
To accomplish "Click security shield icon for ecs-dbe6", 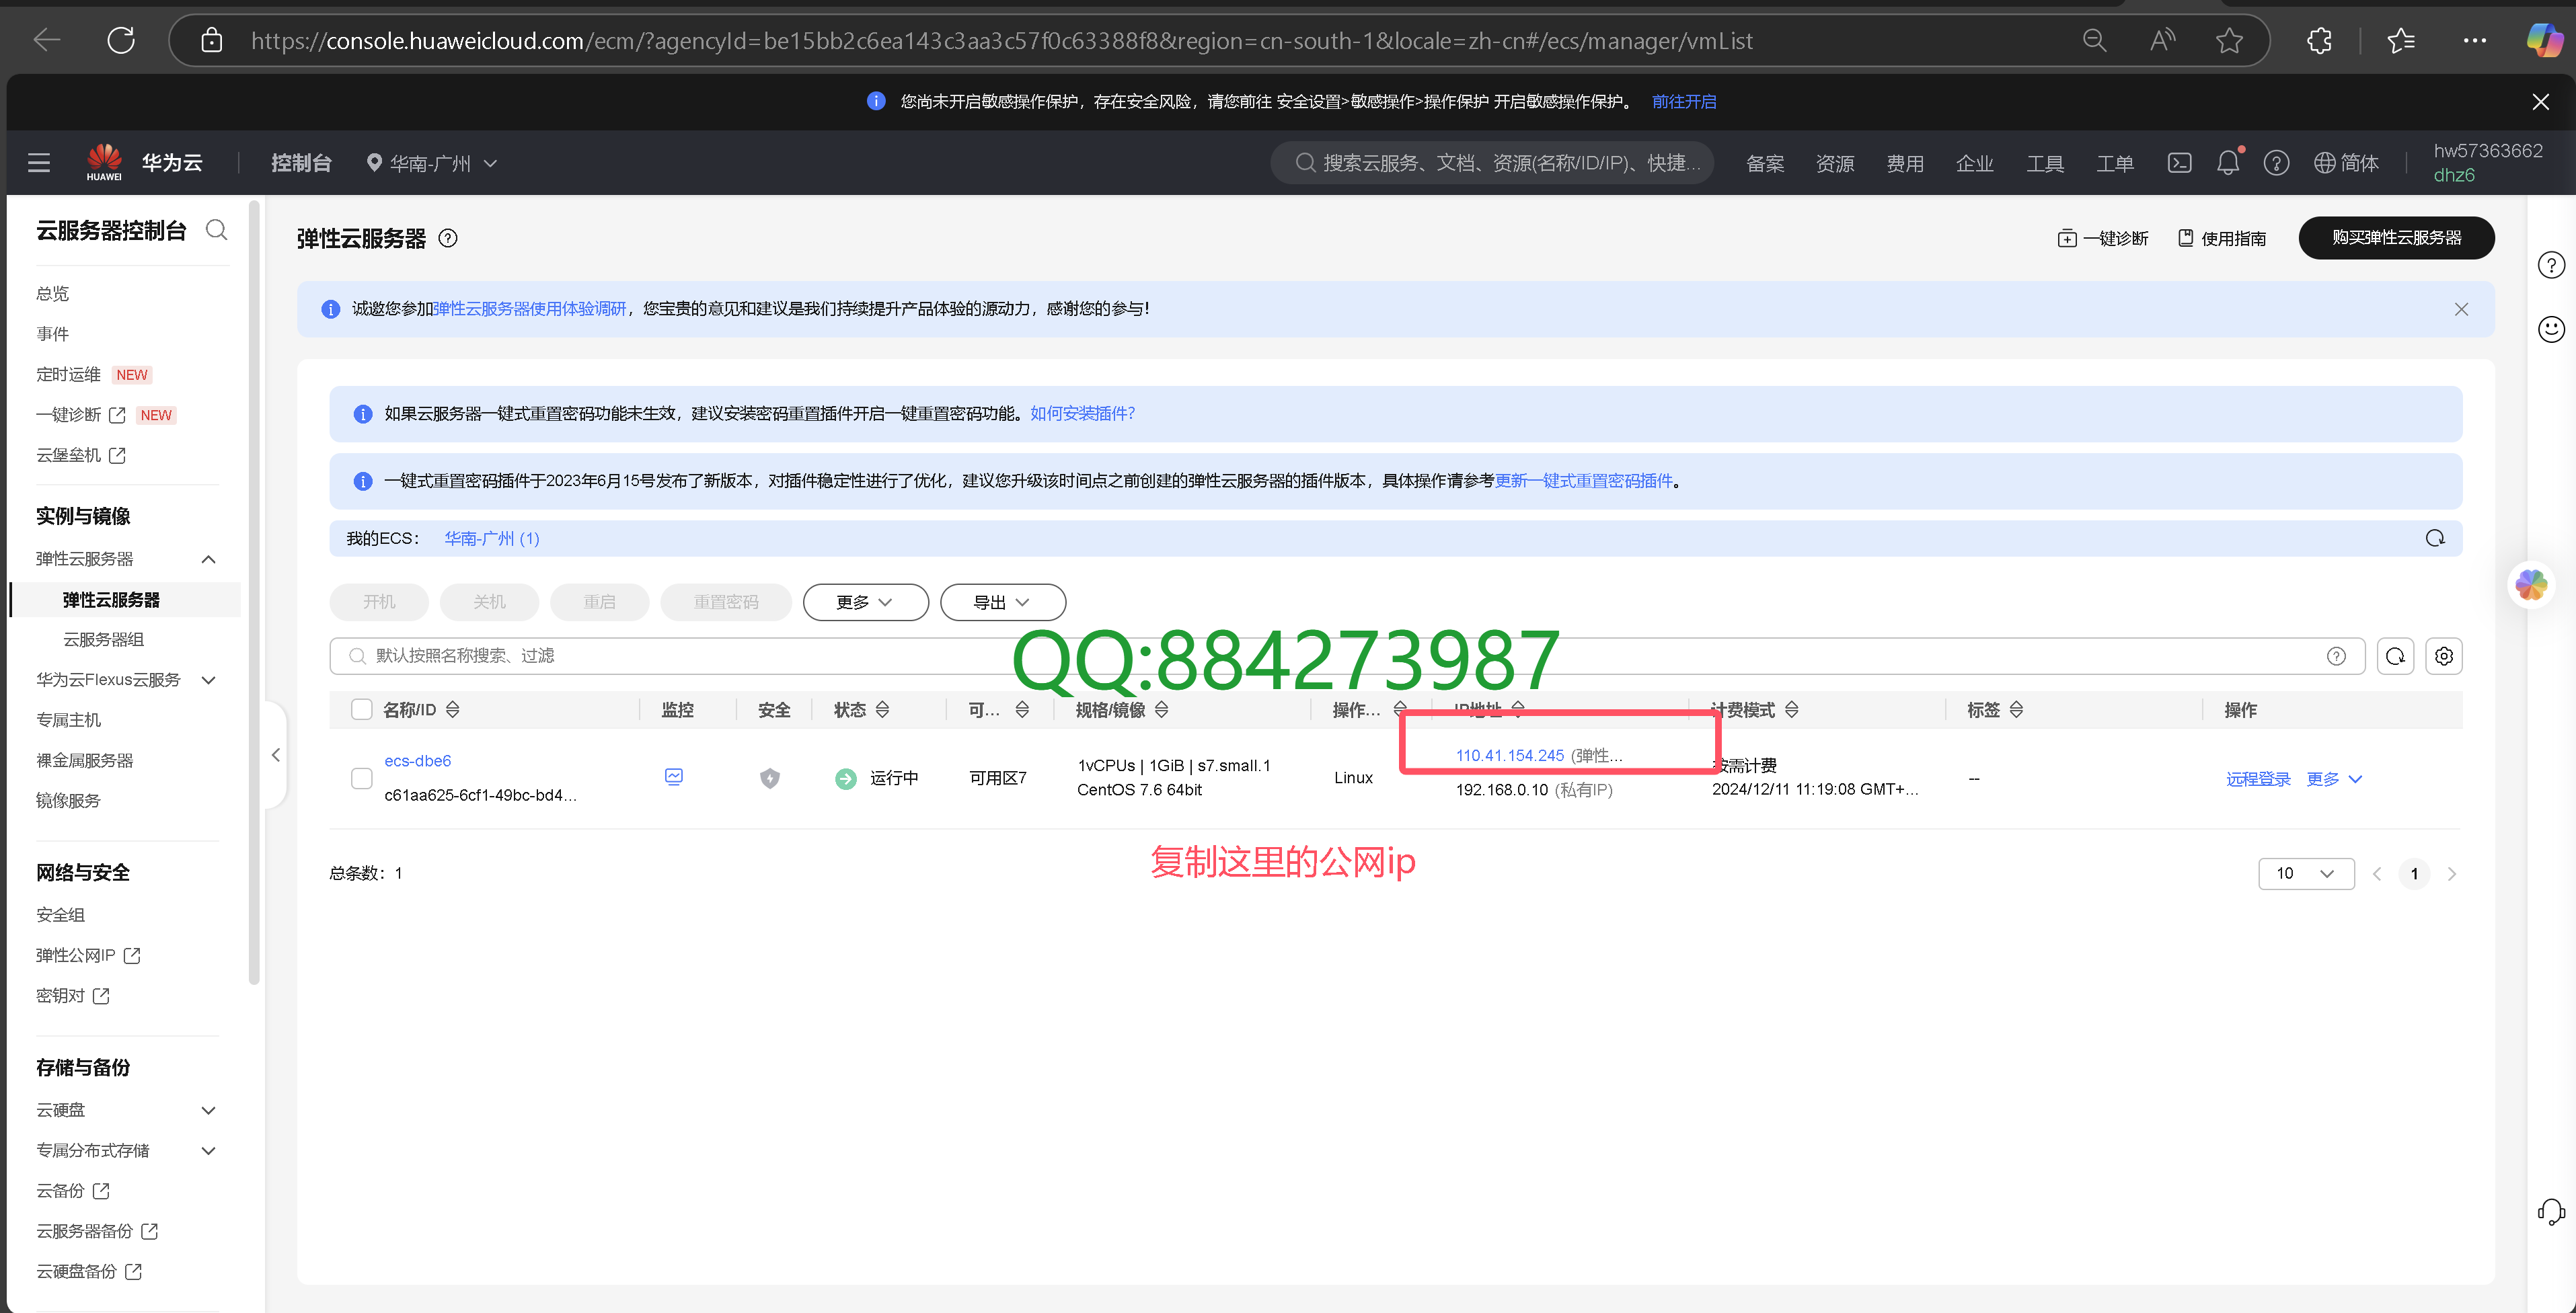I will click(770, 779).
